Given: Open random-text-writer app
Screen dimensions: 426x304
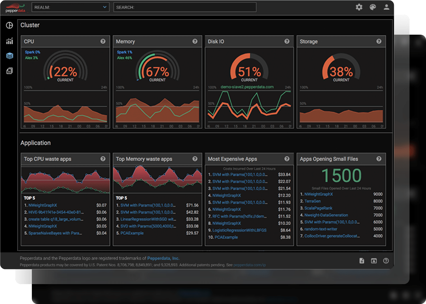Looking at the screenshot, I should (x=321, y=229).
